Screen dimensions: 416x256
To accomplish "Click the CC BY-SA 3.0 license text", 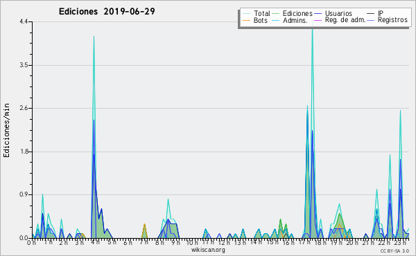I will click(395, 250).
